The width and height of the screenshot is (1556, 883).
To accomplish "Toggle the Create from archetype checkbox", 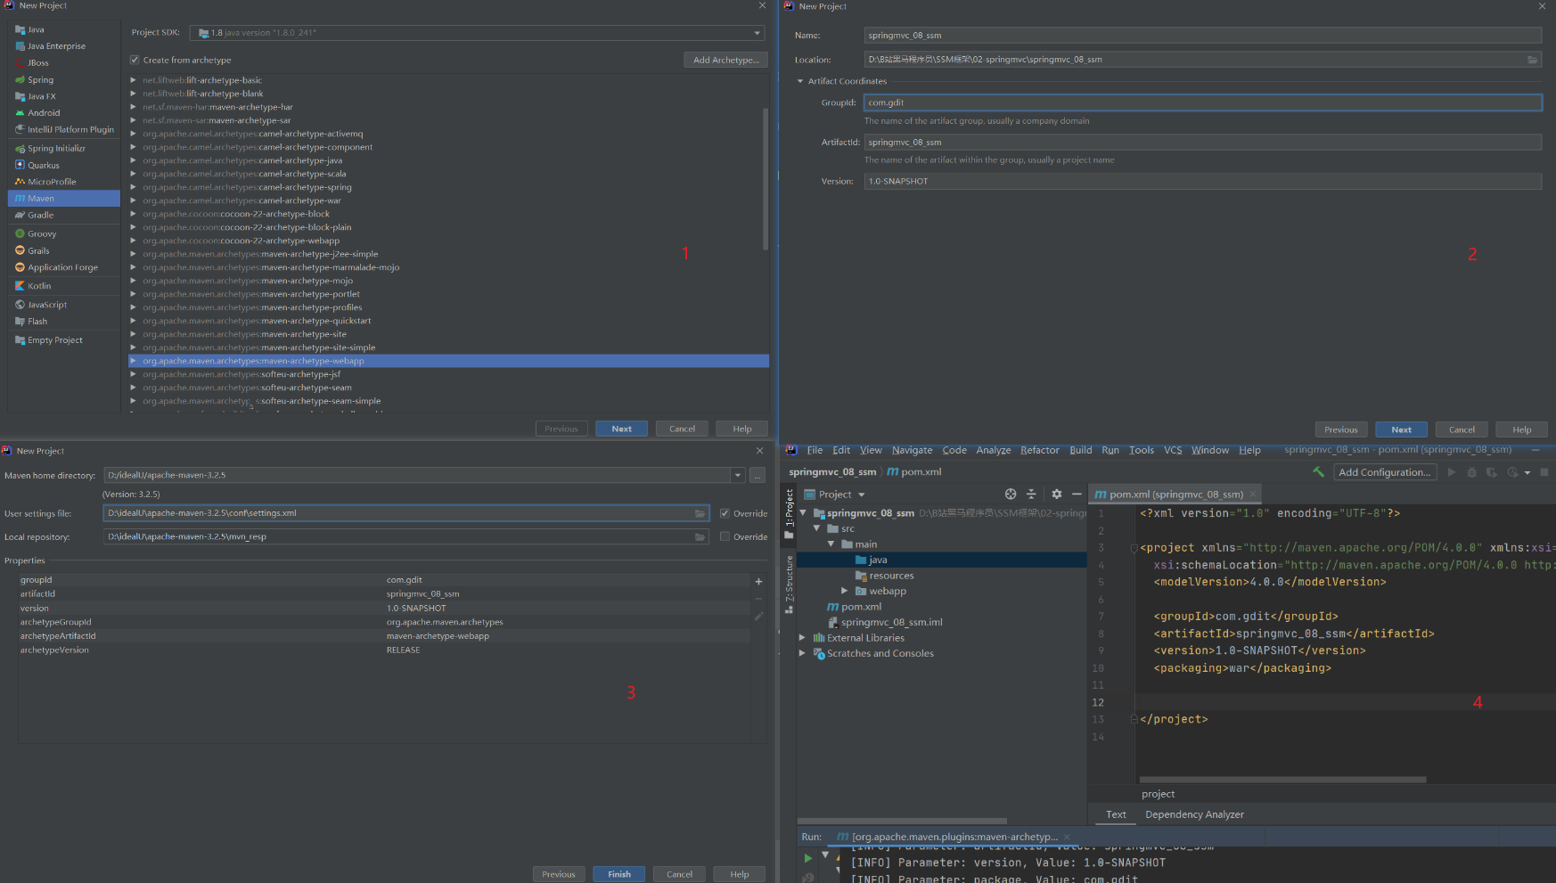I will [135, 60].
